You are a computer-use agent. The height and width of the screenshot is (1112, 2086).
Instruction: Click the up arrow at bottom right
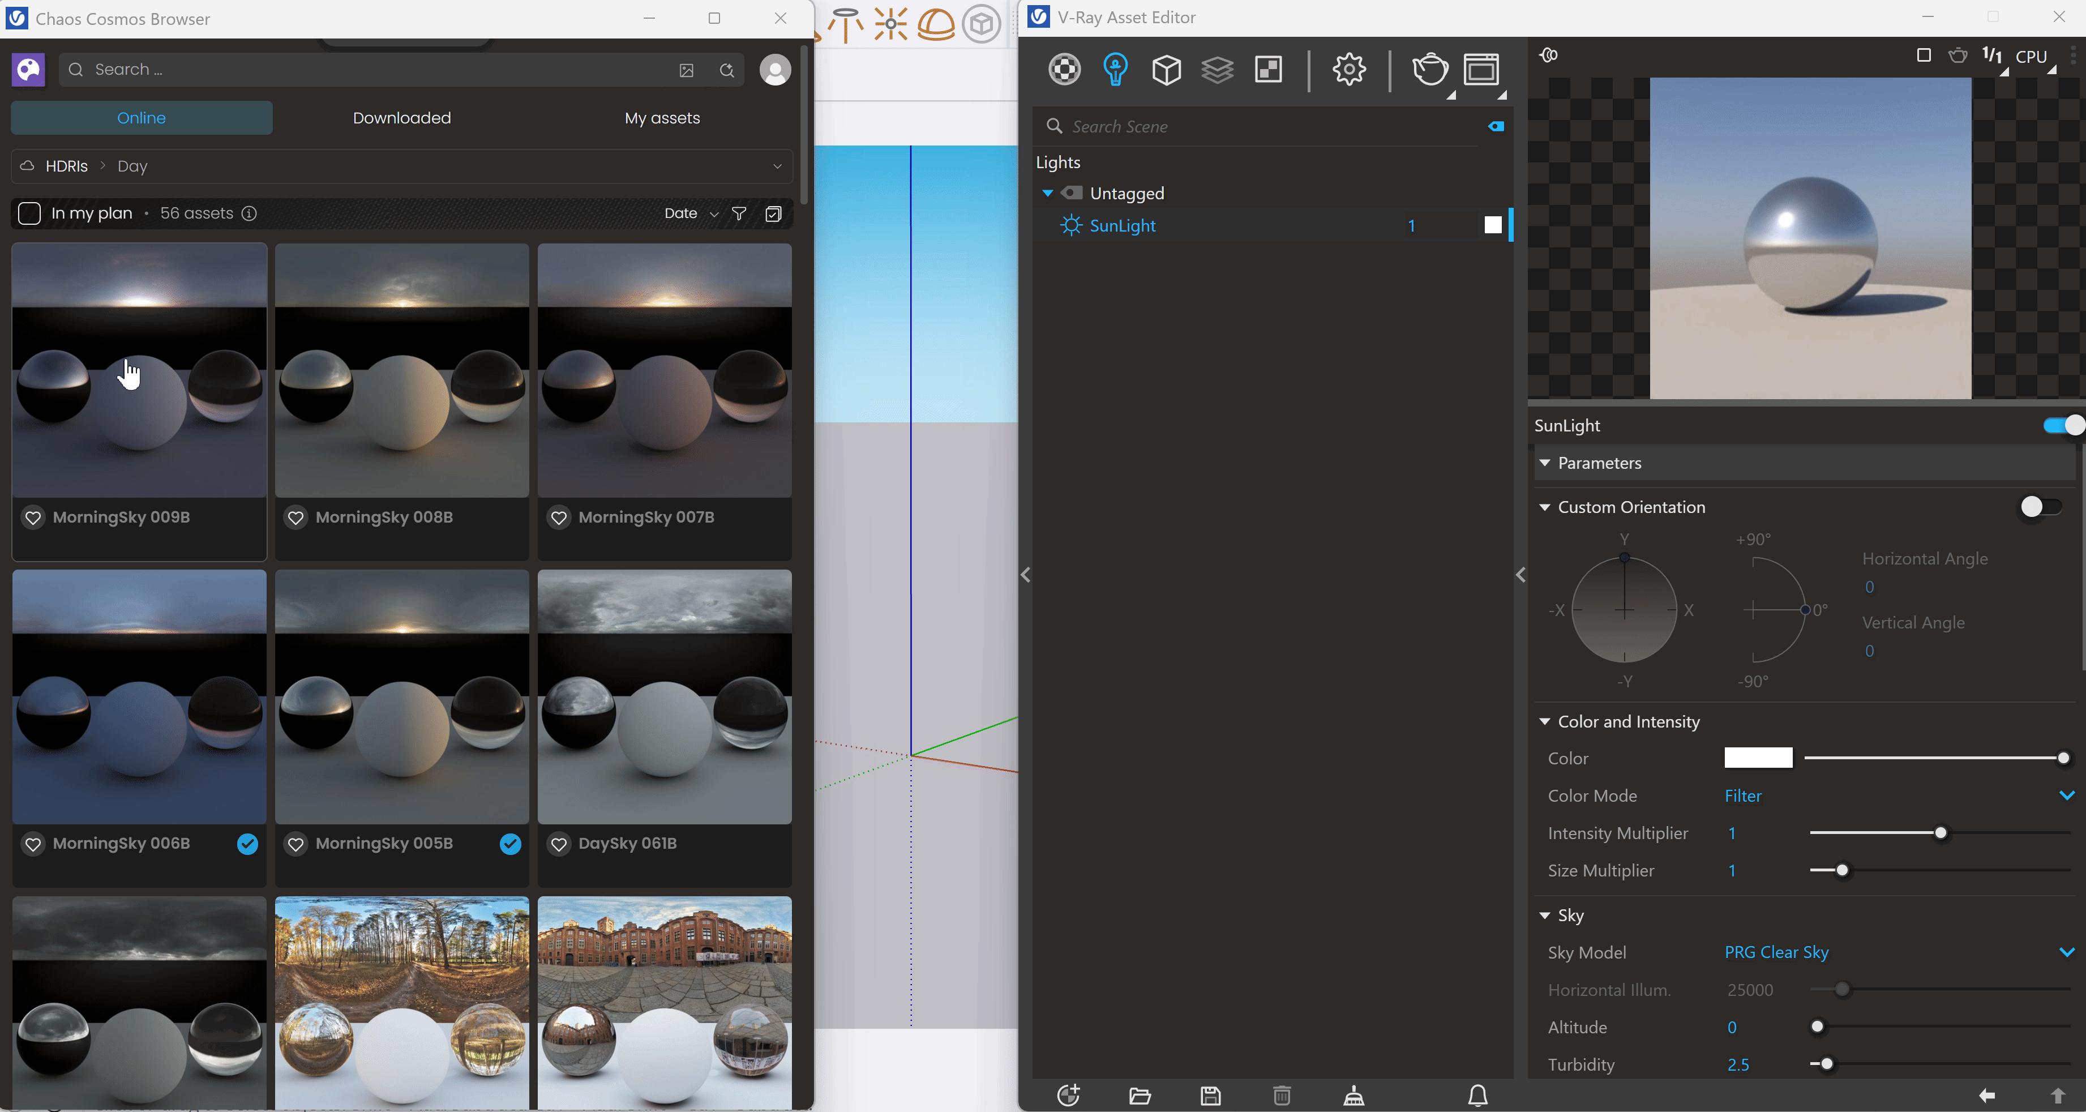(x=2058, y=1096)
